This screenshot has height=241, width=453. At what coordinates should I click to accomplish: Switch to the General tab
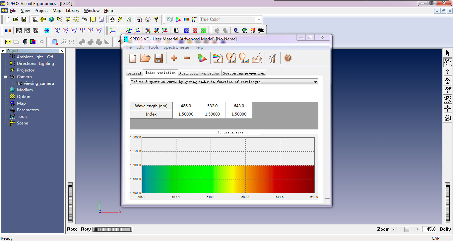[x=134, y=73]
